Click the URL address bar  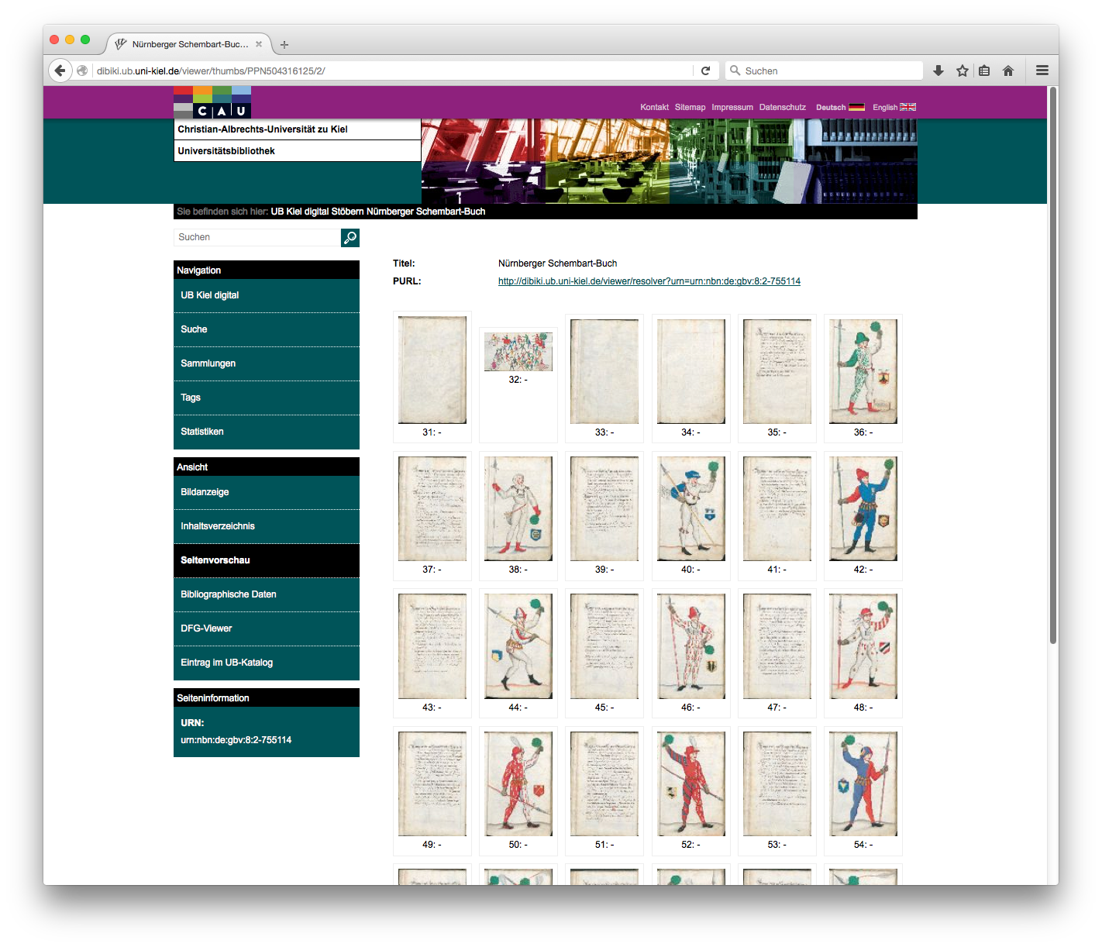[393, 71]
